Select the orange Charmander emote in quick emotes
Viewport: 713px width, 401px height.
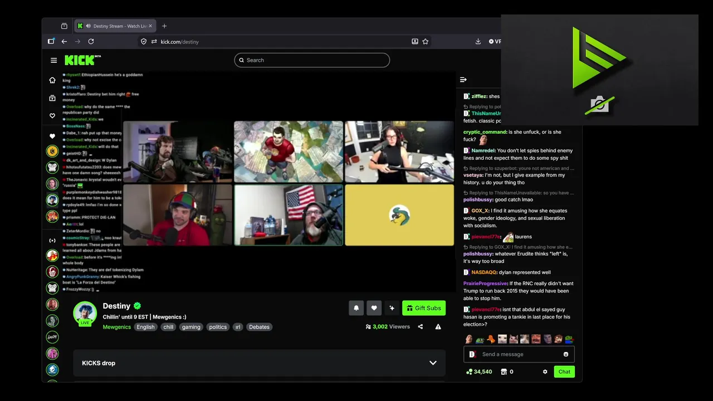[x=491, y=339]
